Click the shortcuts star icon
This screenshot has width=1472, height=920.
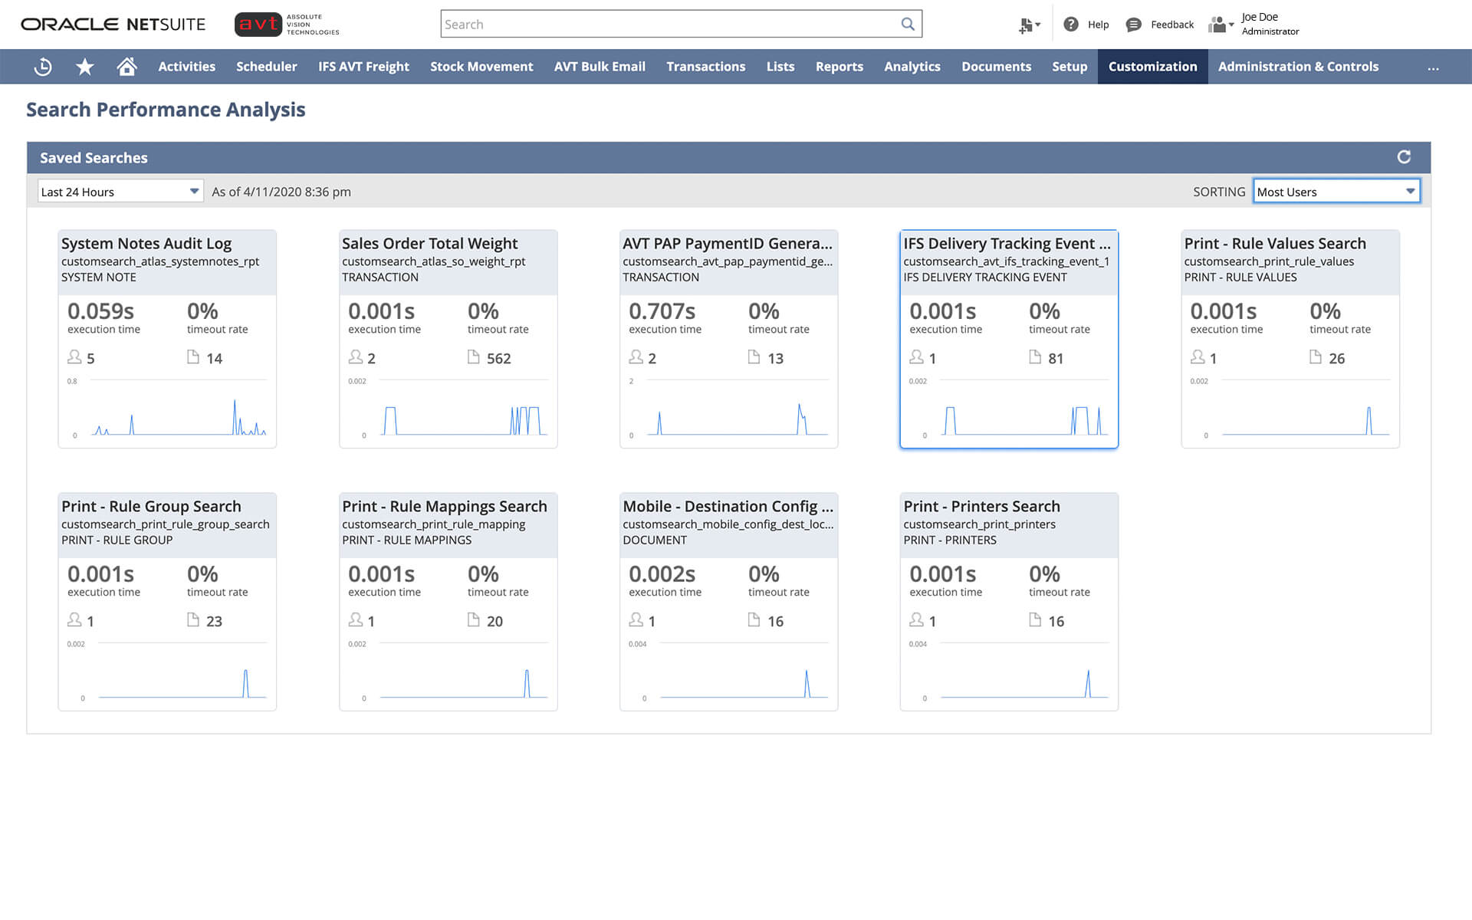(85, 67)
